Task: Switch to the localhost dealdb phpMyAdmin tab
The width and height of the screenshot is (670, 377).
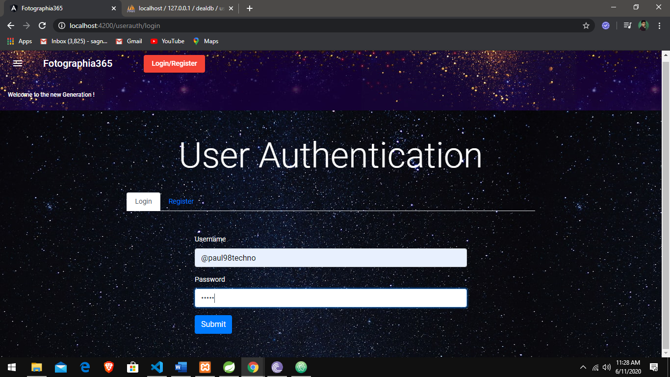Action: tap(179, 8)
